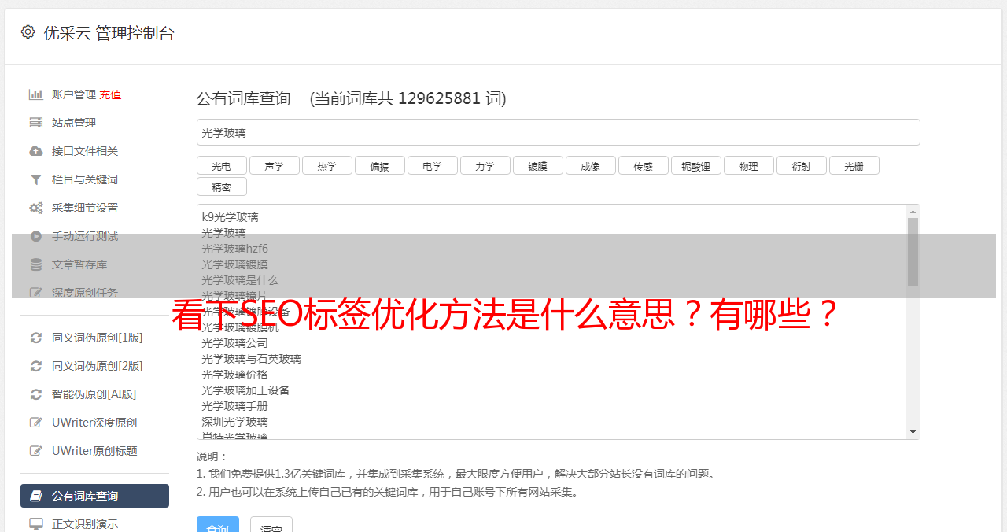
Task: Select the 光电 tag button
Action: pyautogui.click(x=221, y=165)
